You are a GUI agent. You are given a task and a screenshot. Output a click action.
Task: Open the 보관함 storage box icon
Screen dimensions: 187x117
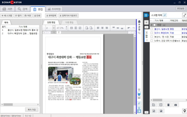click(139, 22)
